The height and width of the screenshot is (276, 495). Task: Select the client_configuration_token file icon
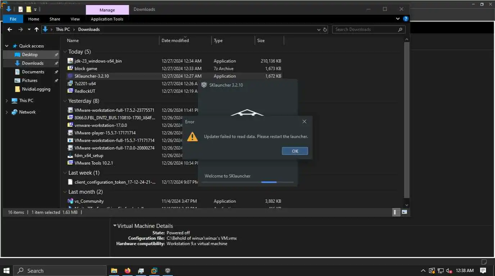pyautogui.click(x=71, y=182)
